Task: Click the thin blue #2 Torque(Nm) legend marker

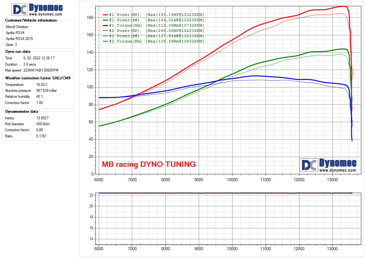Action: point(105,41)
